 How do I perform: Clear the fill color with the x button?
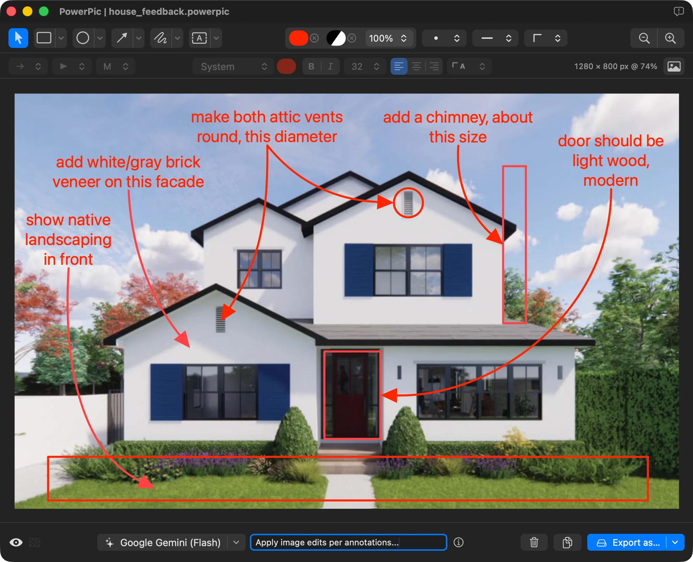click(352, 38)
